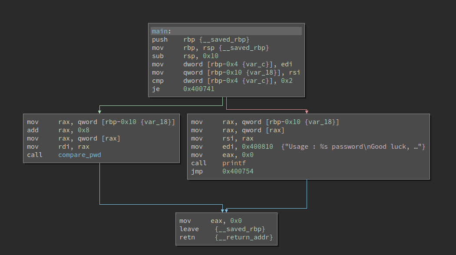The image size is (456, 255).
Task: Select the 0x400741 jump target address
Action: [x=199, y=88]
